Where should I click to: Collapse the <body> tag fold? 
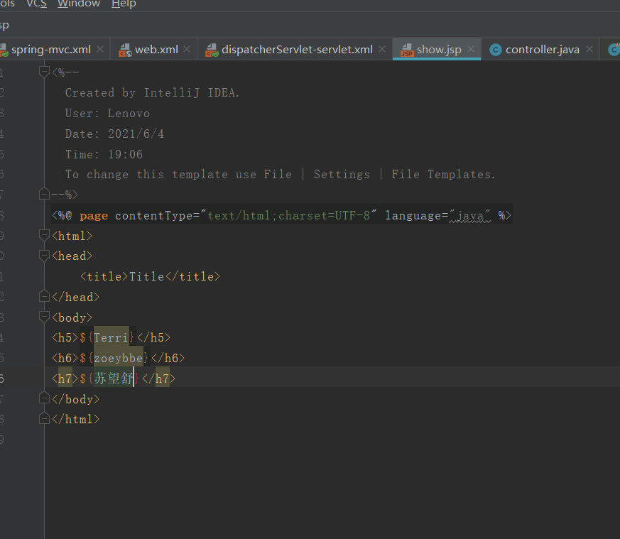(x=44, y=317)
